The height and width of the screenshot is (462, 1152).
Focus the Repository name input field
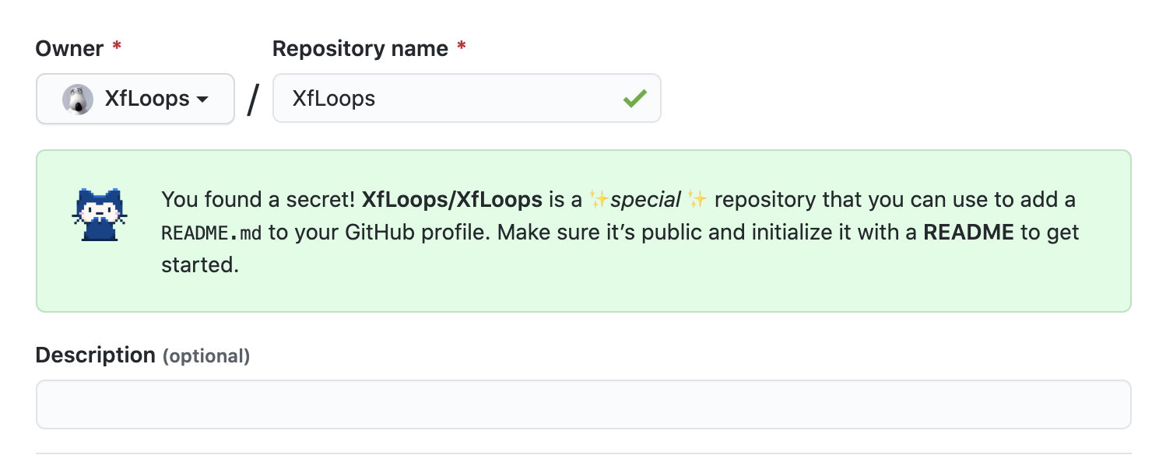click(x=451, y=99)
